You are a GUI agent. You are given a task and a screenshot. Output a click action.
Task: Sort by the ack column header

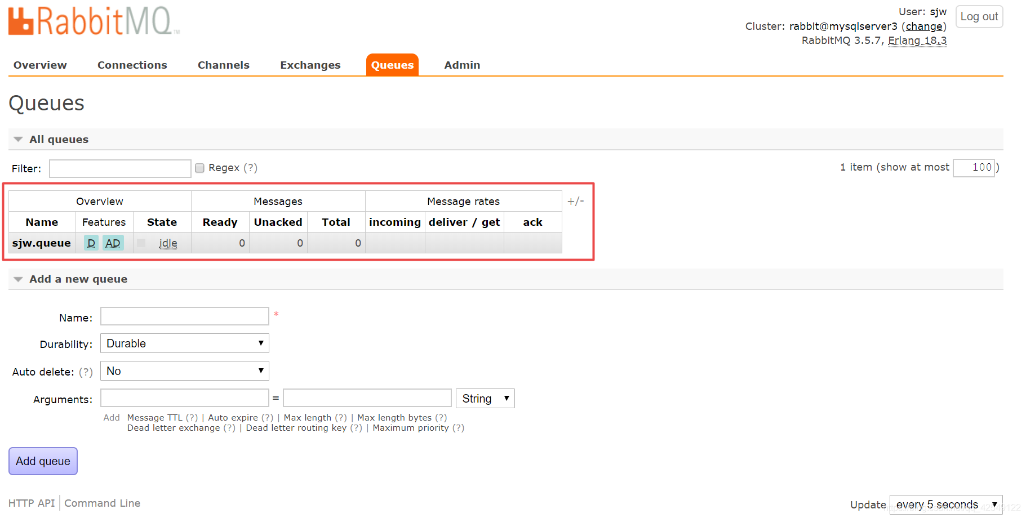532,222
